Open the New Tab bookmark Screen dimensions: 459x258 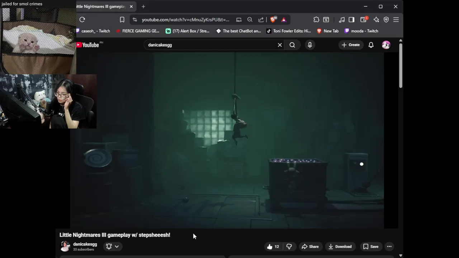(x=328, y=31)
